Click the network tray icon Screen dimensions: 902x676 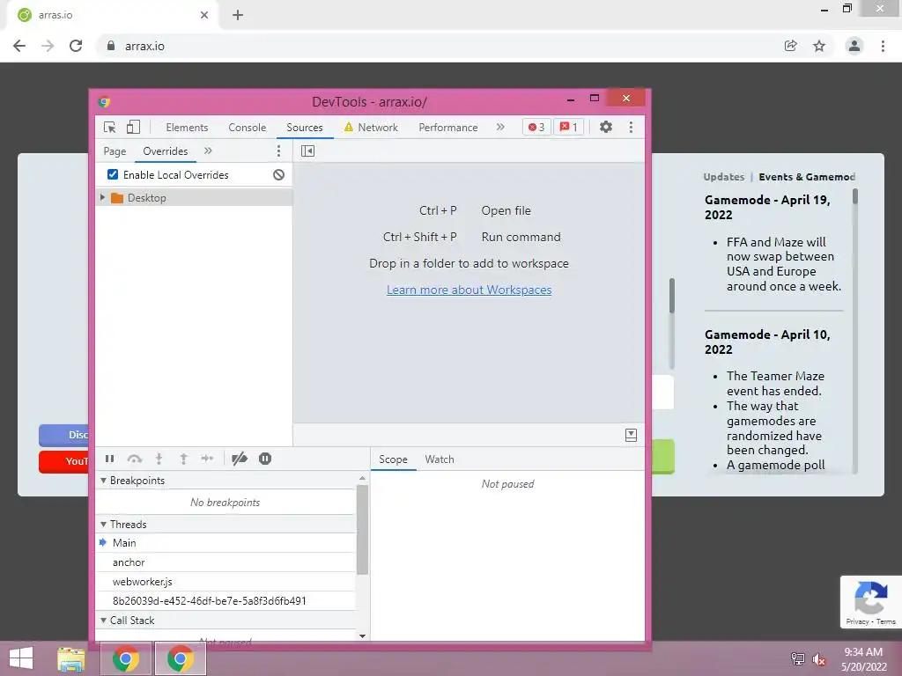click(797, 658)
